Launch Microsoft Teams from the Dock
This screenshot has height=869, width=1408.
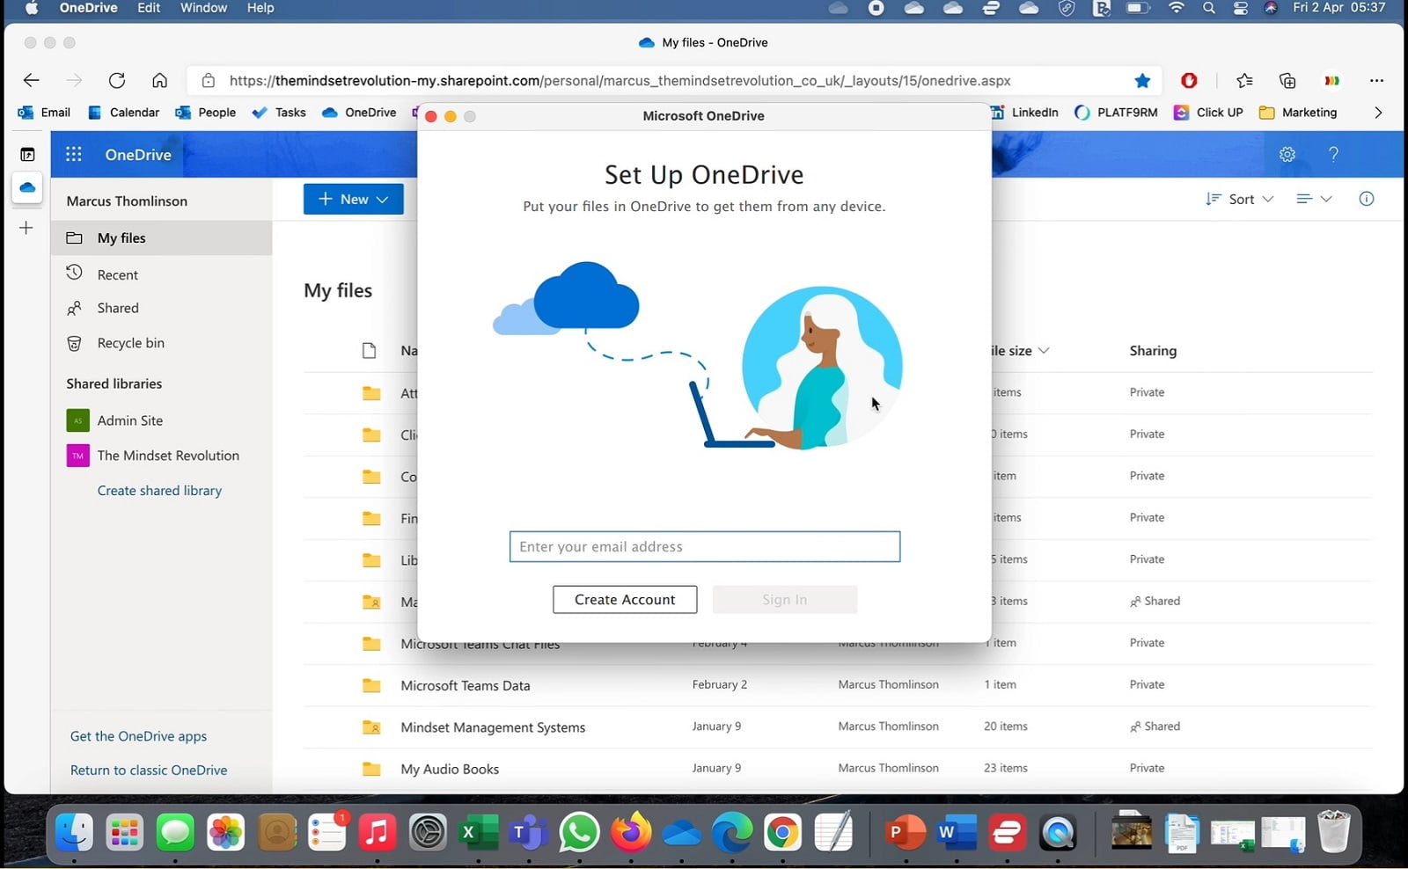[x=529, y=832]
